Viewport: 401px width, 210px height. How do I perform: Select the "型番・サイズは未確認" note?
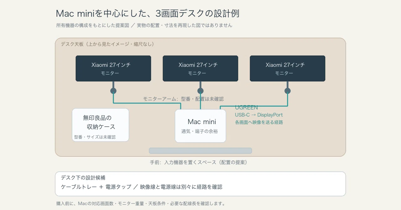pyautogui.click(x=95, y=137)
